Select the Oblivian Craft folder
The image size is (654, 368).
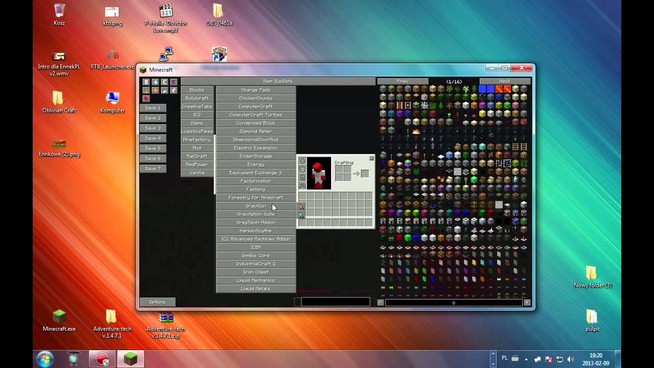point(59,102)
